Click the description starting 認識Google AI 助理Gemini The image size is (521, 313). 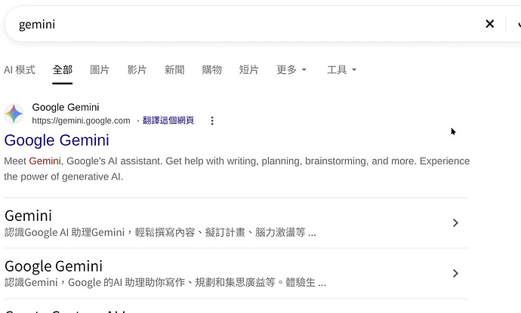(160, 232)
